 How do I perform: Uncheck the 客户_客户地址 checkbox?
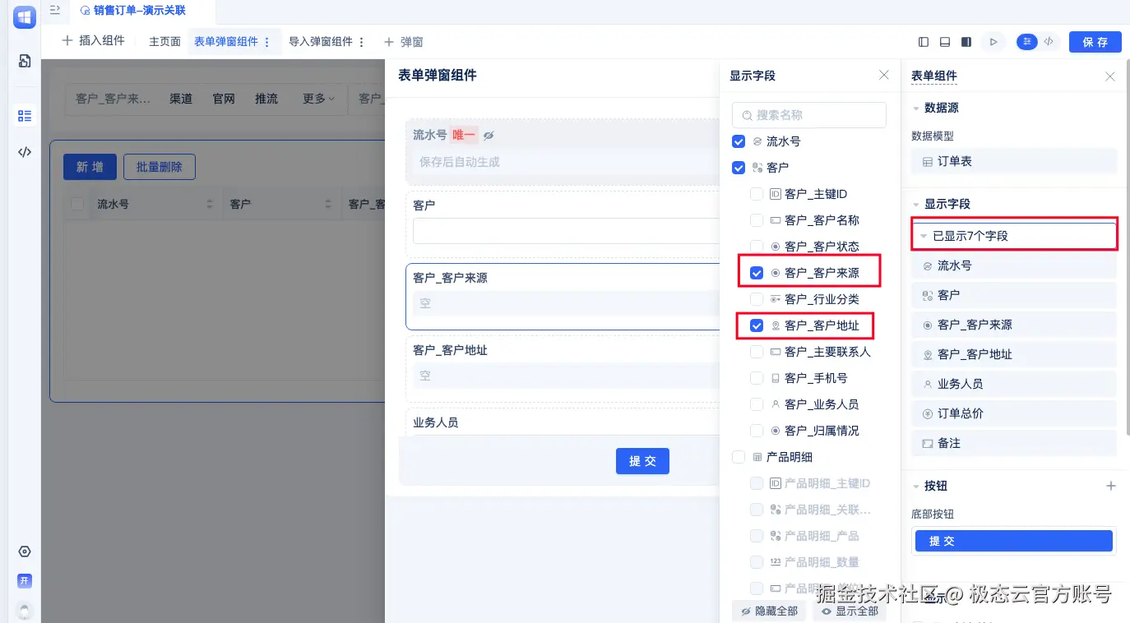click(757, 325)
